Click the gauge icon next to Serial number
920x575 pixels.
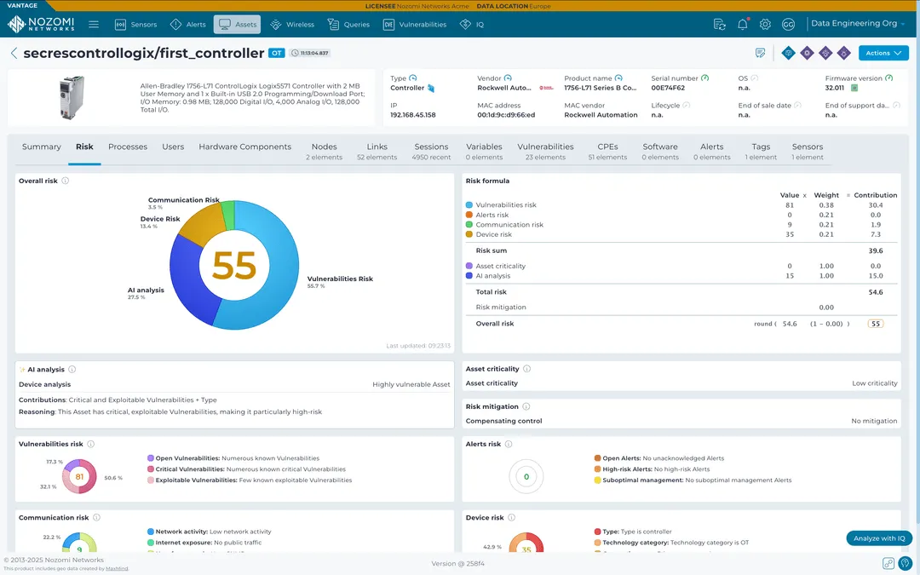pyautogui.click(x=705, y=78)
